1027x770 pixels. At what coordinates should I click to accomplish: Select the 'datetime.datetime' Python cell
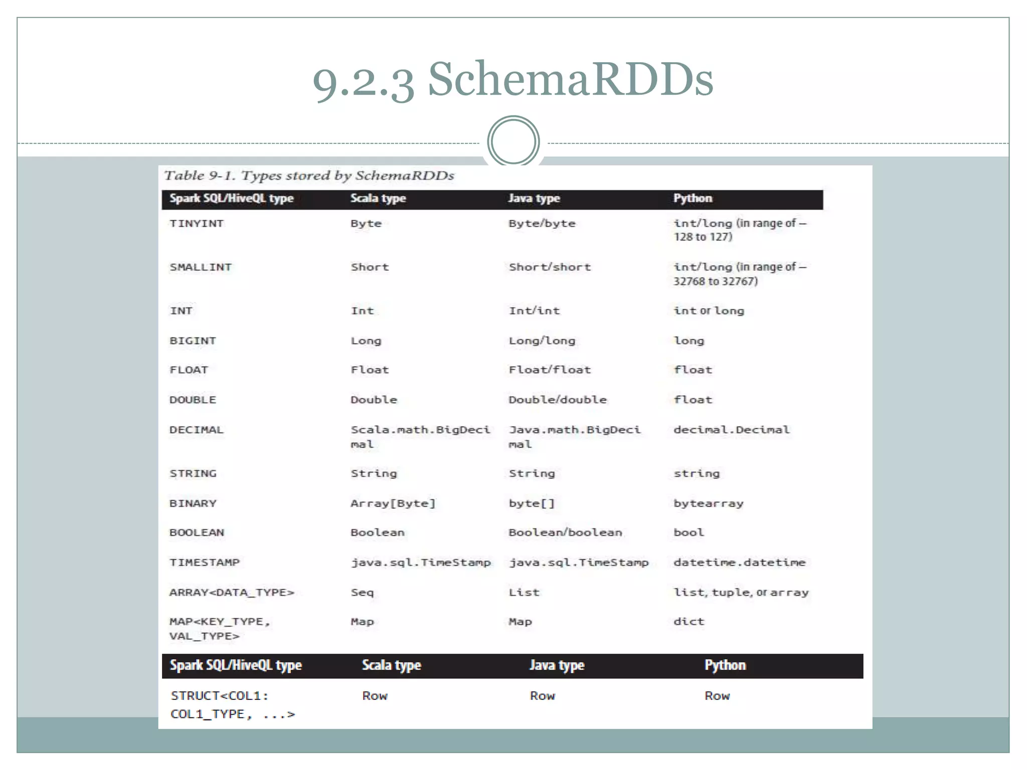740,562
